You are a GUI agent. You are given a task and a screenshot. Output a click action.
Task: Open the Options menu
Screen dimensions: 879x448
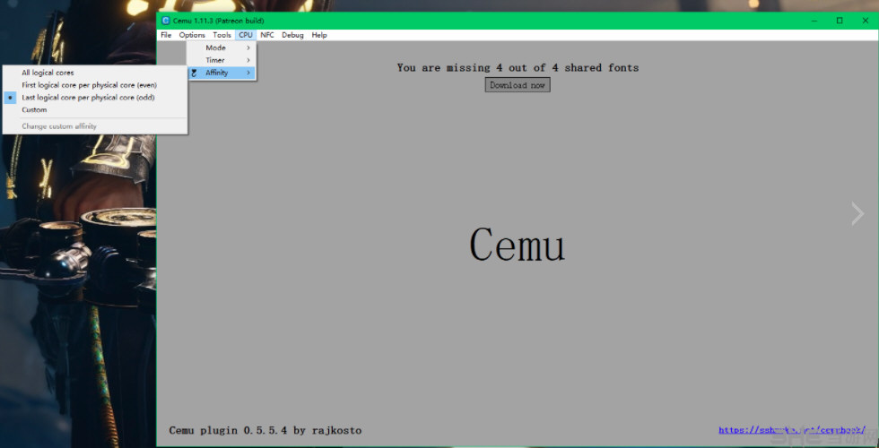192,35
